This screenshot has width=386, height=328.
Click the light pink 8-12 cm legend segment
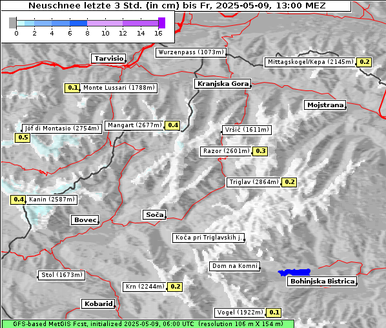click(x=105, y=23)
